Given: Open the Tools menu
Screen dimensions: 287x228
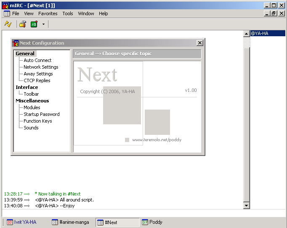Looking at the screenshot, I should (x=68, y=13).
